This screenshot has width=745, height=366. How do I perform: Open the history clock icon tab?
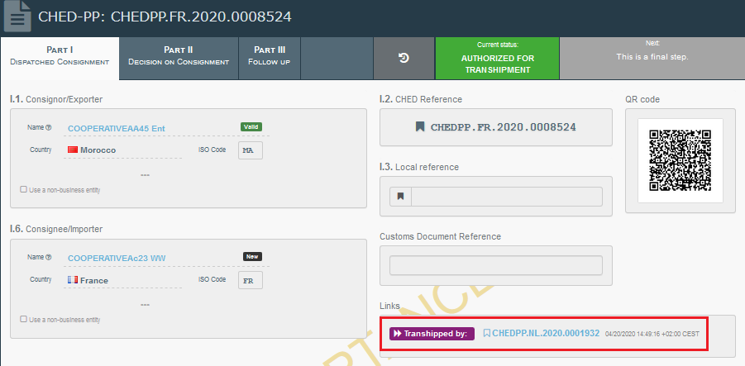click(404, 59)
